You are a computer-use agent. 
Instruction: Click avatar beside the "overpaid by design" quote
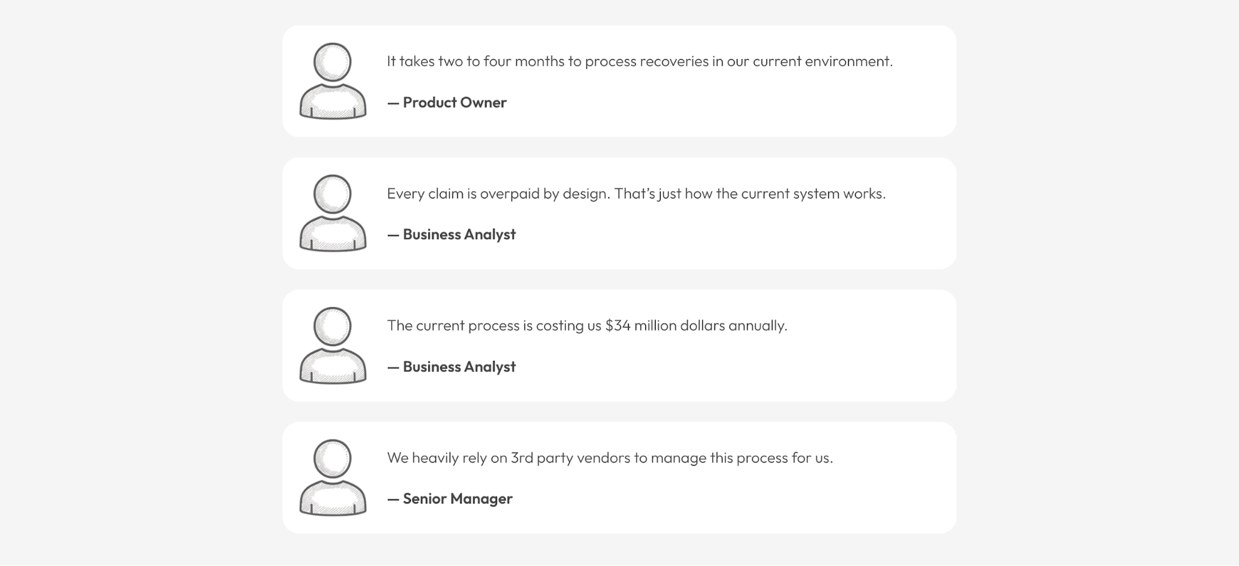coord(333,213)
